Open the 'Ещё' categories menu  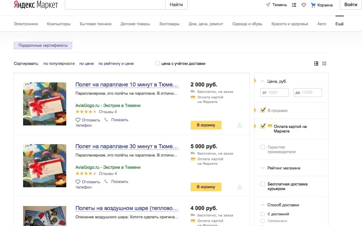[340, 24]
